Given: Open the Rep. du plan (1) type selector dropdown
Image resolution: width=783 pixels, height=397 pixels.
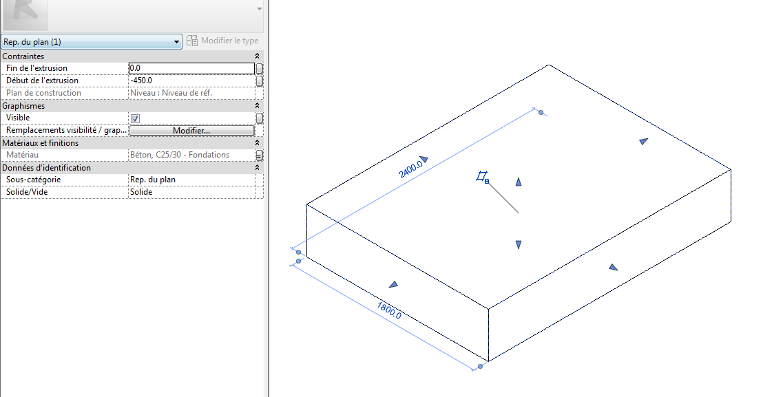Looking at the screenshot, I should 92,42.
